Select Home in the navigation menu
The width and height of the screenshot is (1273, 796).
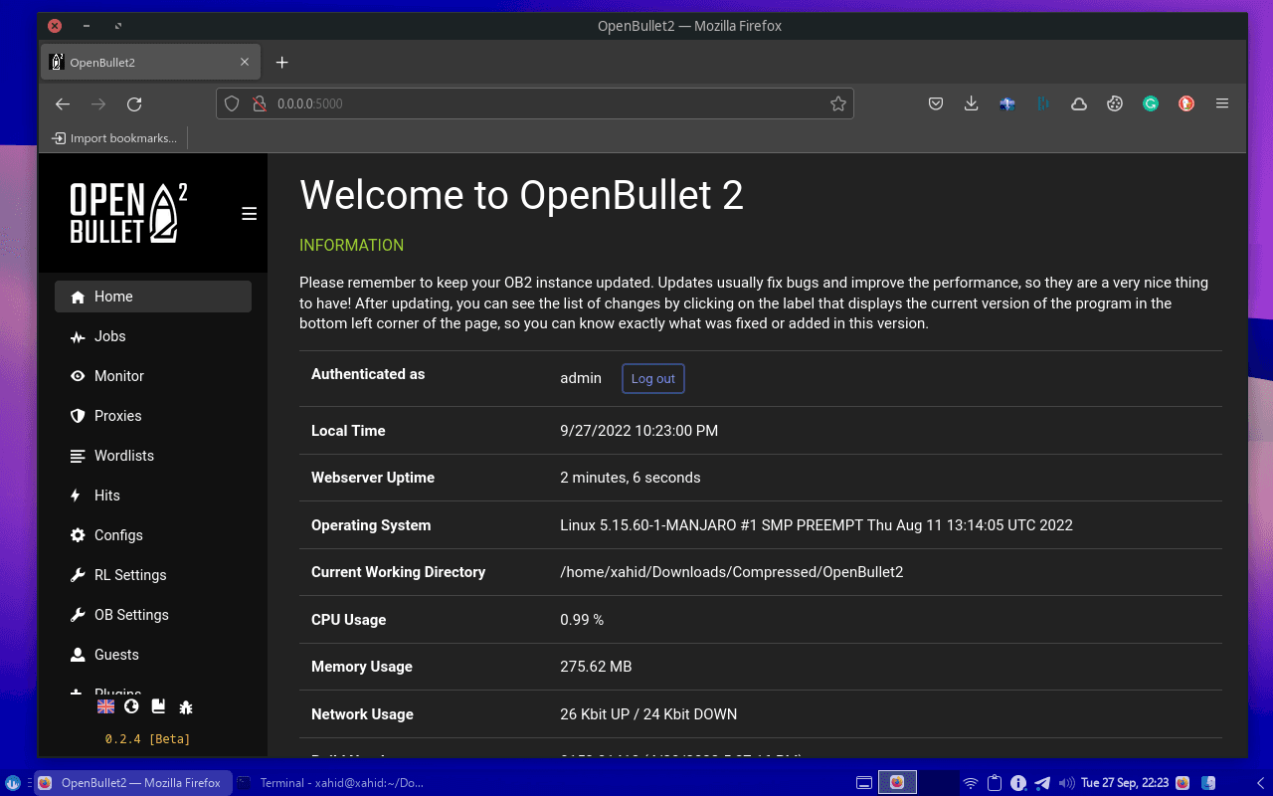click(x=112, y=296)
